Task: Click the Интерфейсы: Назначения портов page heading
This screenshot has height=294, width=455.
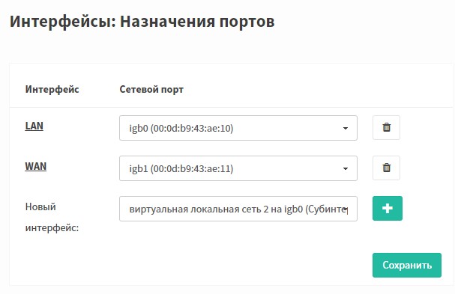Action: pos(142,22)
